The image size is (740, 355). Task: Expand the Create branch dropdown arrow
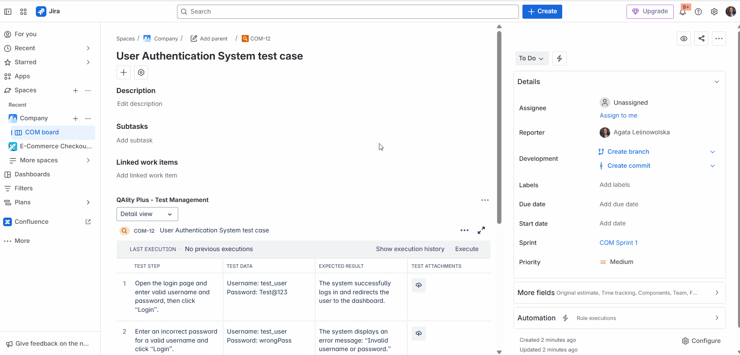713,152
